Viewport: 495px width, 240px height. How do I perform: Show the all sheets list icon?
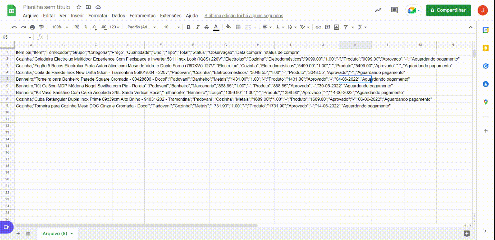[28, 234]
